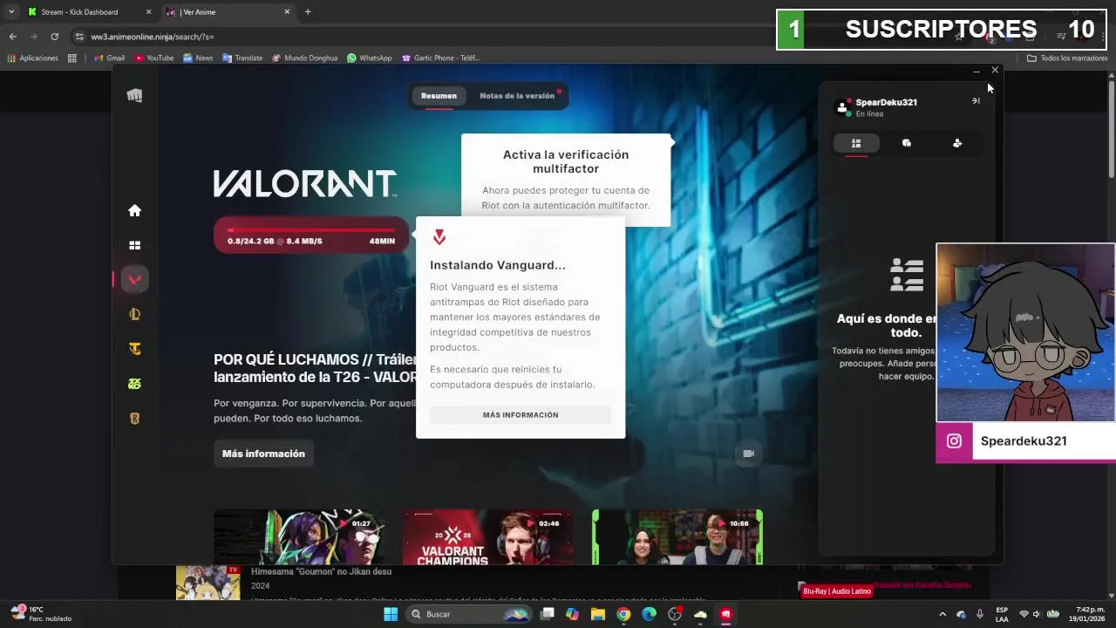Switch to the Resumen tab
1116x628 pixels.
point(439,96)
